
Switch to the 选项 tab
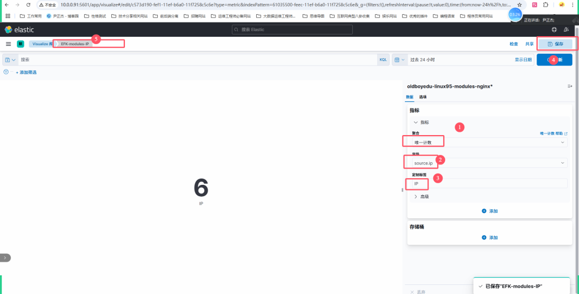coord(422,97)
